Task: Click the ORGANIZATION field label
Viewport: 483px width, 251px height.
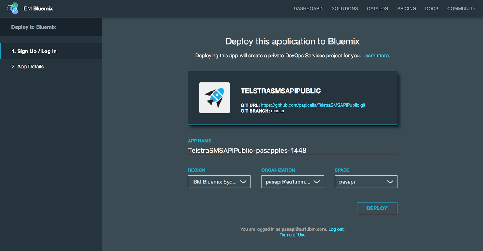Action: click(278, 170)
